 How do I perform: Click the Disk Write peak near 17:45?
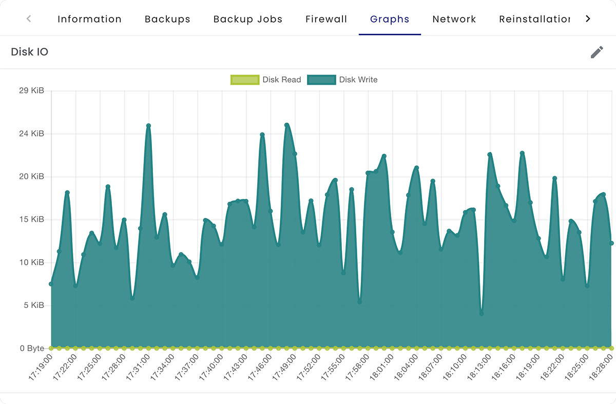pos(262,135)
